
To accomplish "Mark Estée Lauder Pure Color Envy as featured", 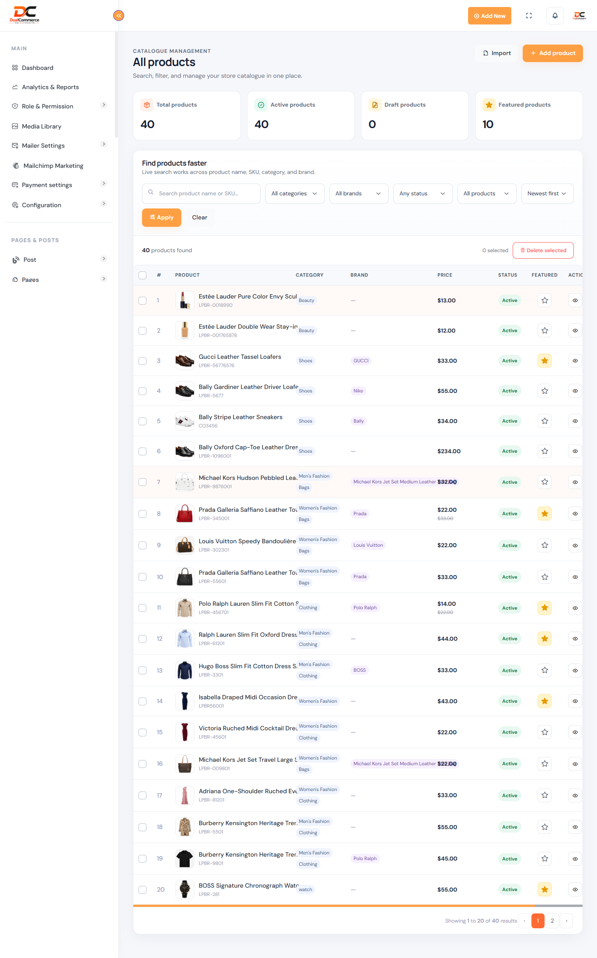I will 545,300.
